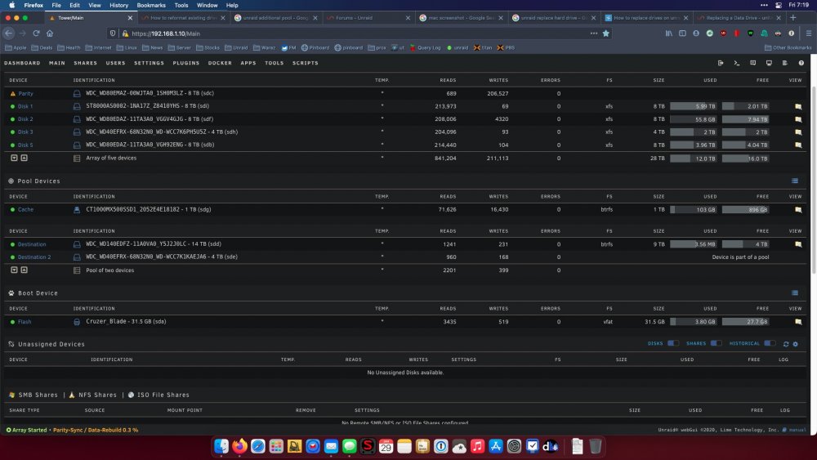Open the Bookmarks menu in macOS menu bar
This screenshot has width=817, height=460.
click(x=151, y=5)
